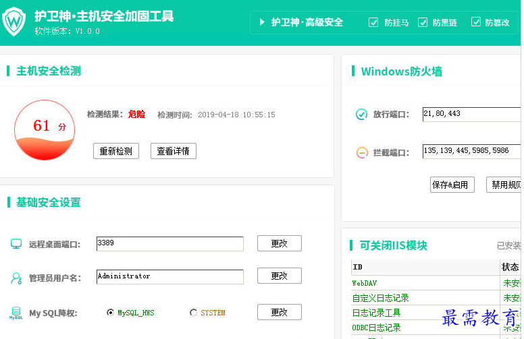Toggle the 防黑链 checkbox

[423, 22]
